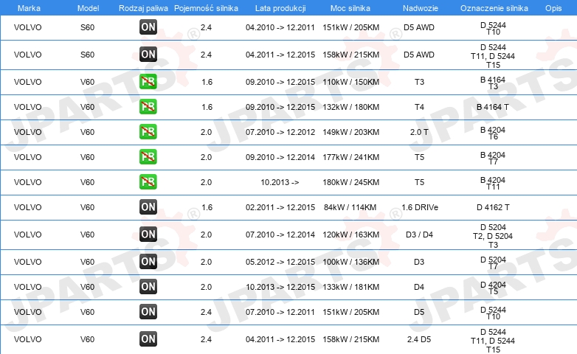Click the engine code D 4162 T

pos(493,207)
